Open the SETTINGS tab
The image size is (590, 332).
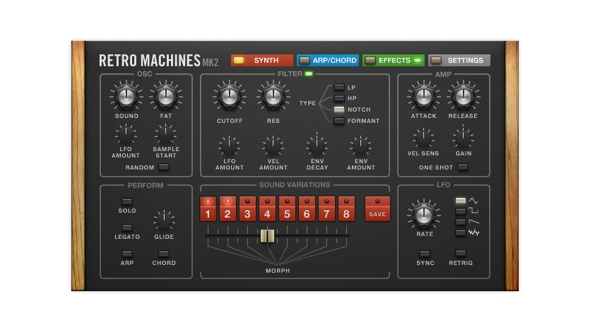[x=459, y=60]
